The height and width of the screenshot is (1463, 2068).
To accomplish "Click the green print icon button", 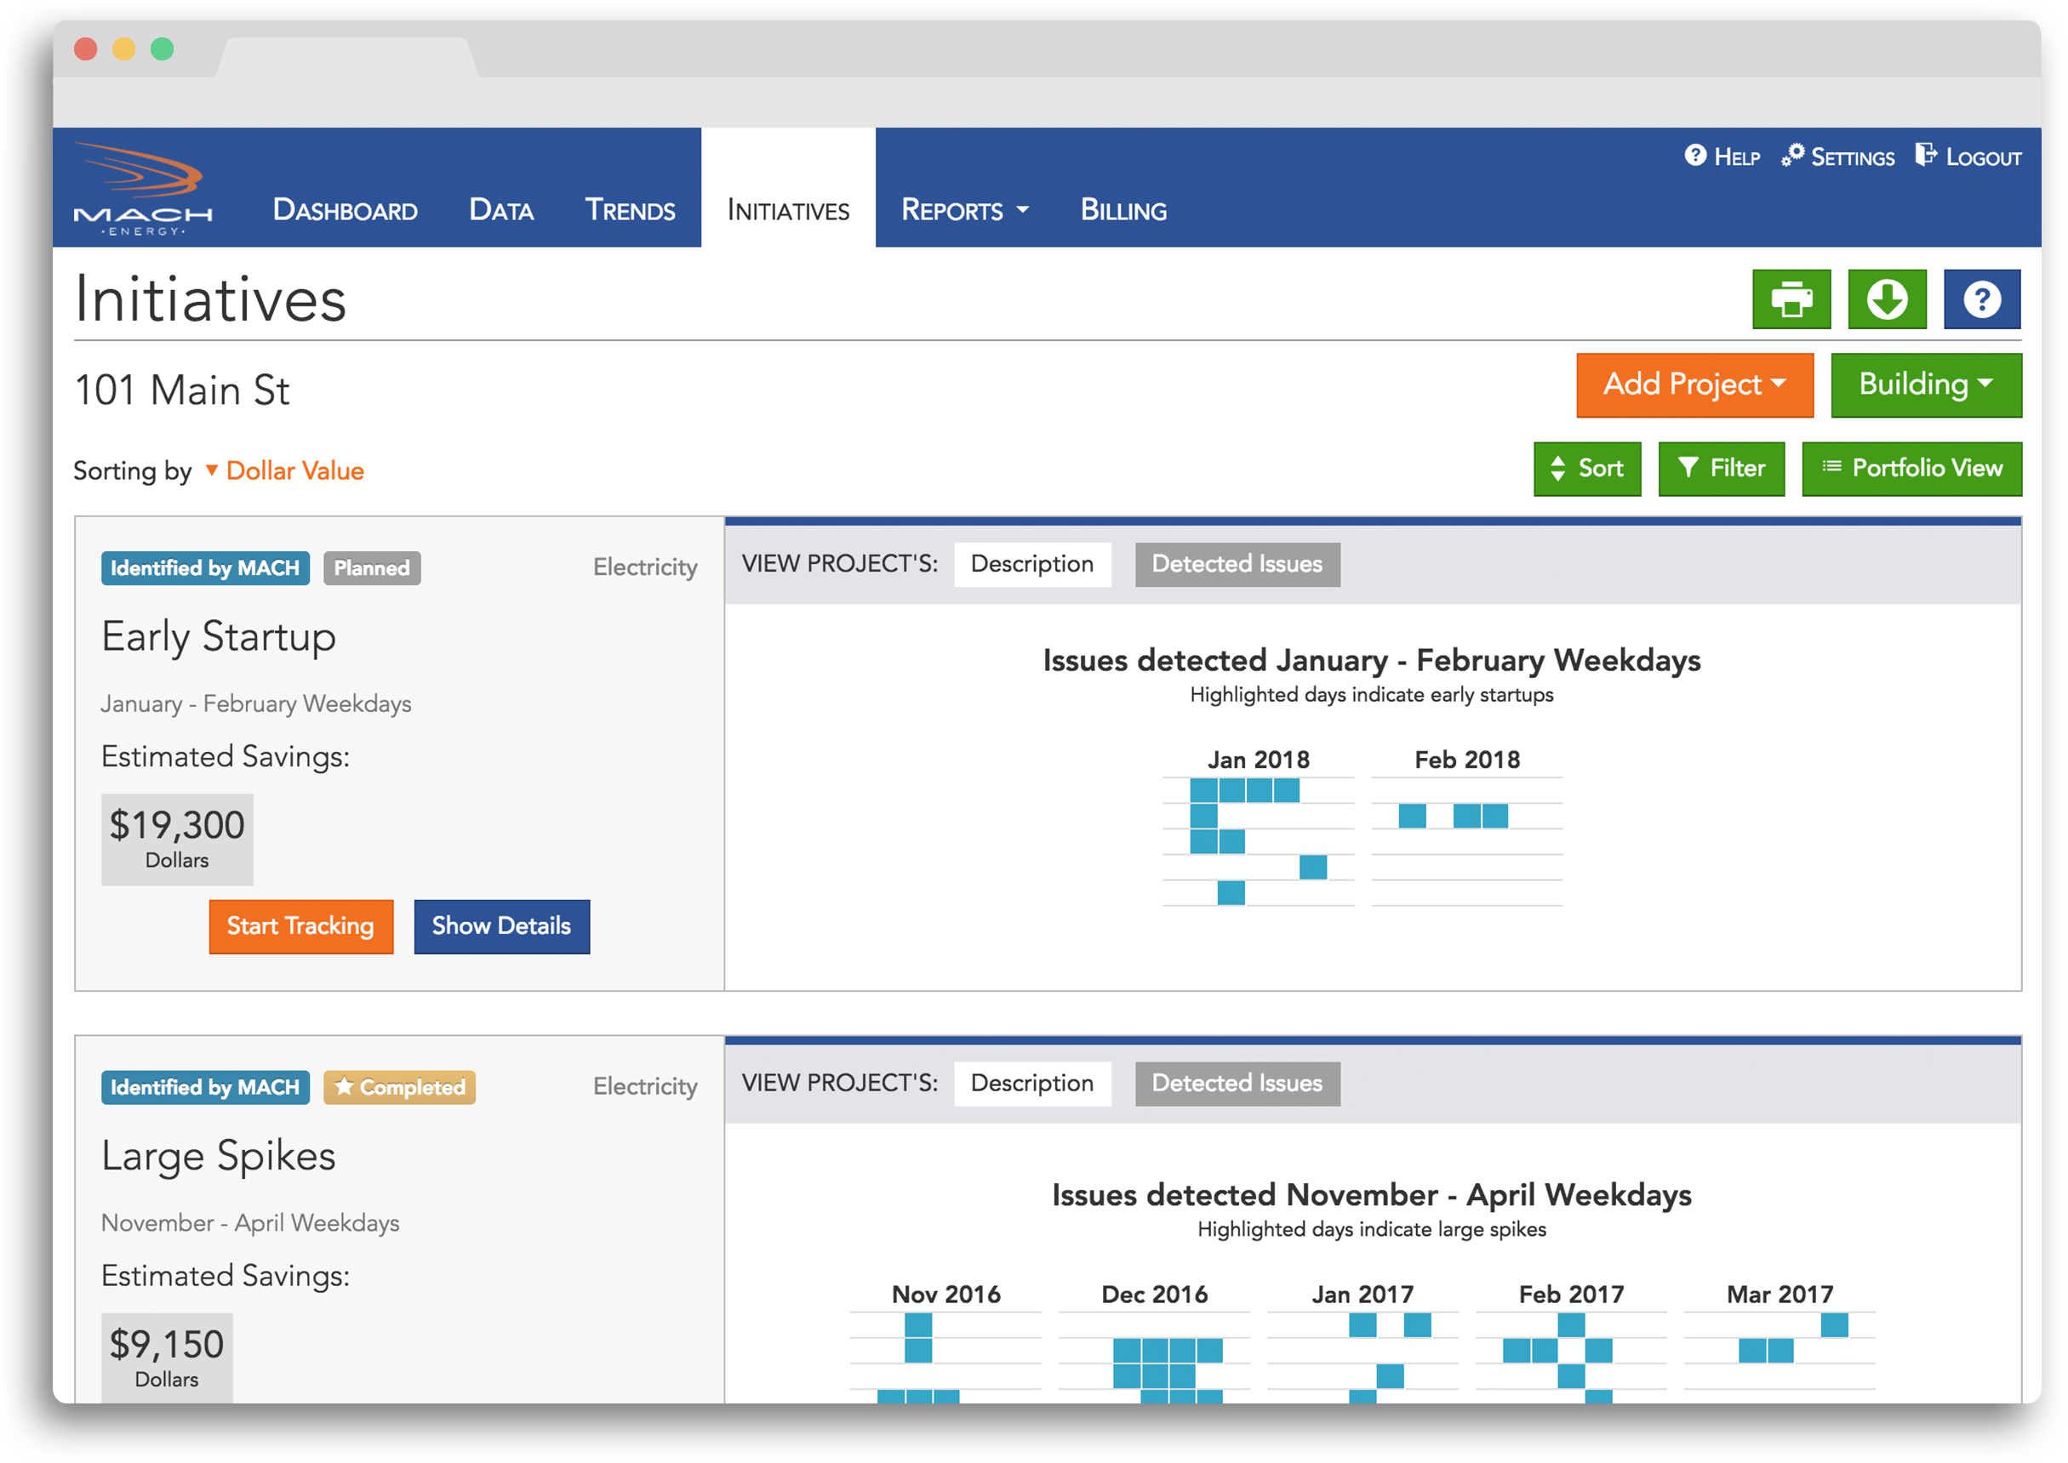I will (x=1791, y=299).
